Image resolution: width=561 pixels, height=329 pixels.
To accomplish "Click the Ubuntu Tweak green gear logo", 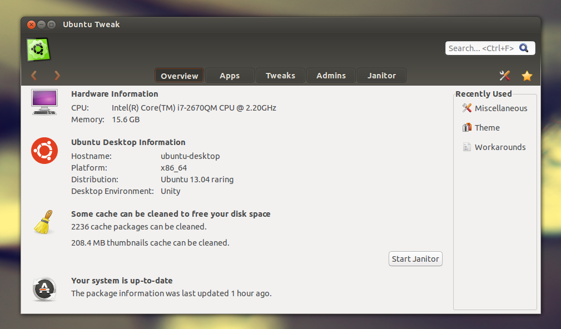I will [38, 49].
